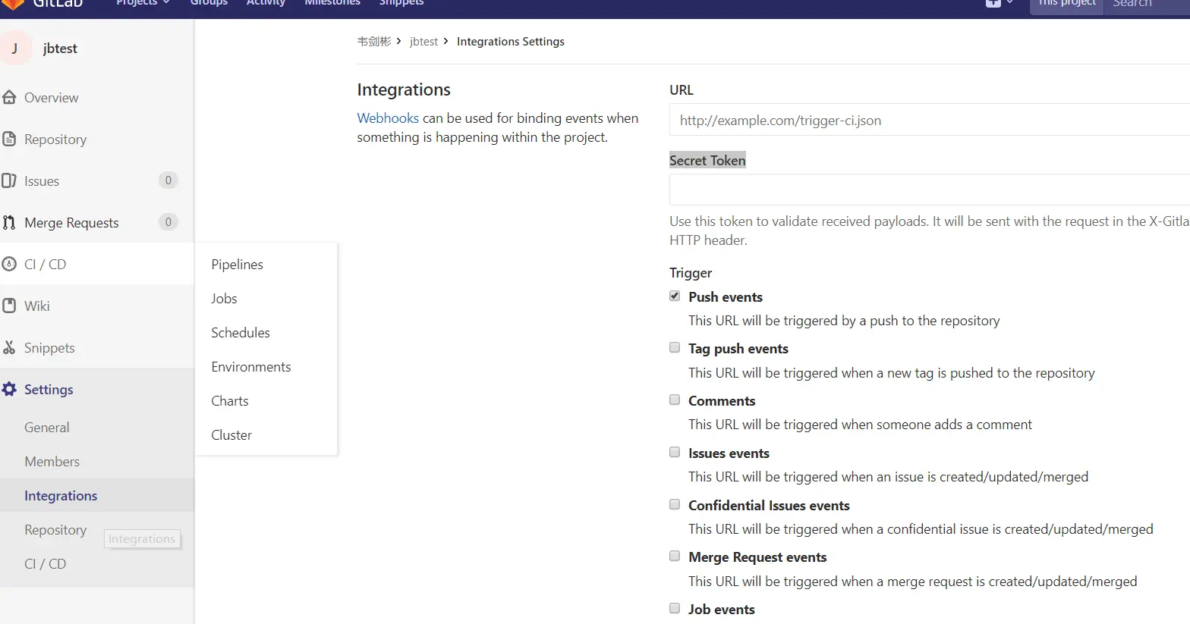Screen dimensions: 1190x624
Task: Open Repository under Settings submenu
Action: click(x=55, y=530)
